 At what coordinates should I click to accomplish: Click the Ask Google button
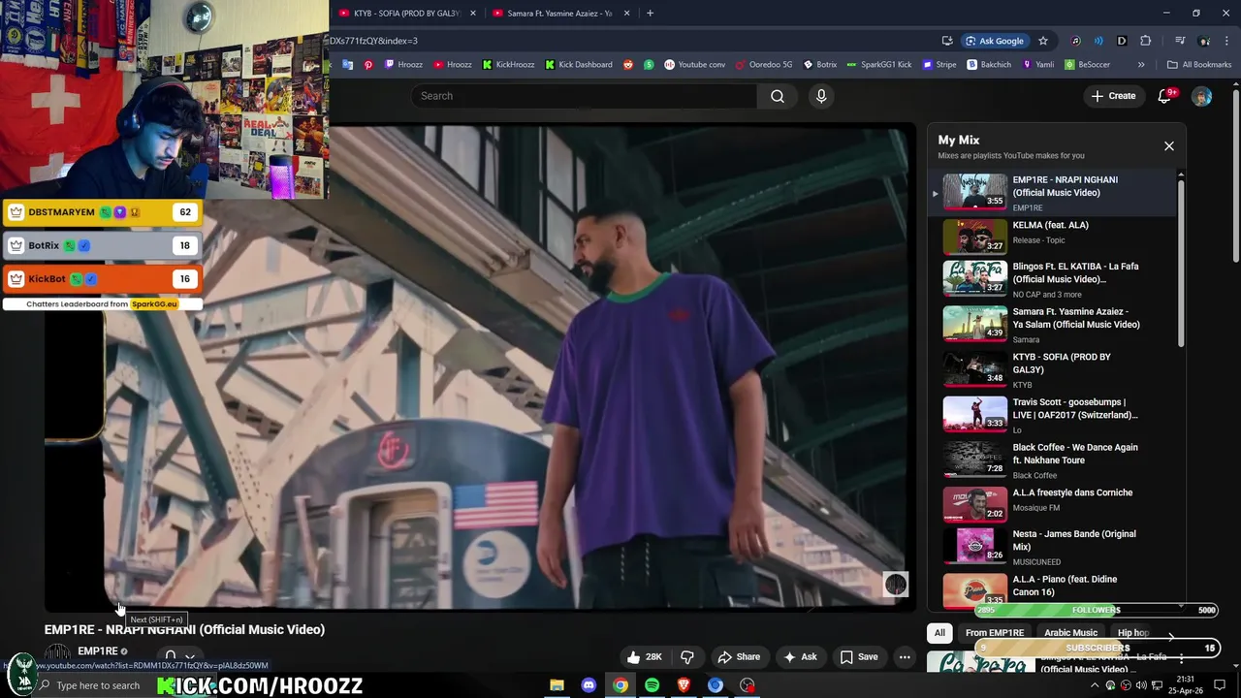coord(995,41)
